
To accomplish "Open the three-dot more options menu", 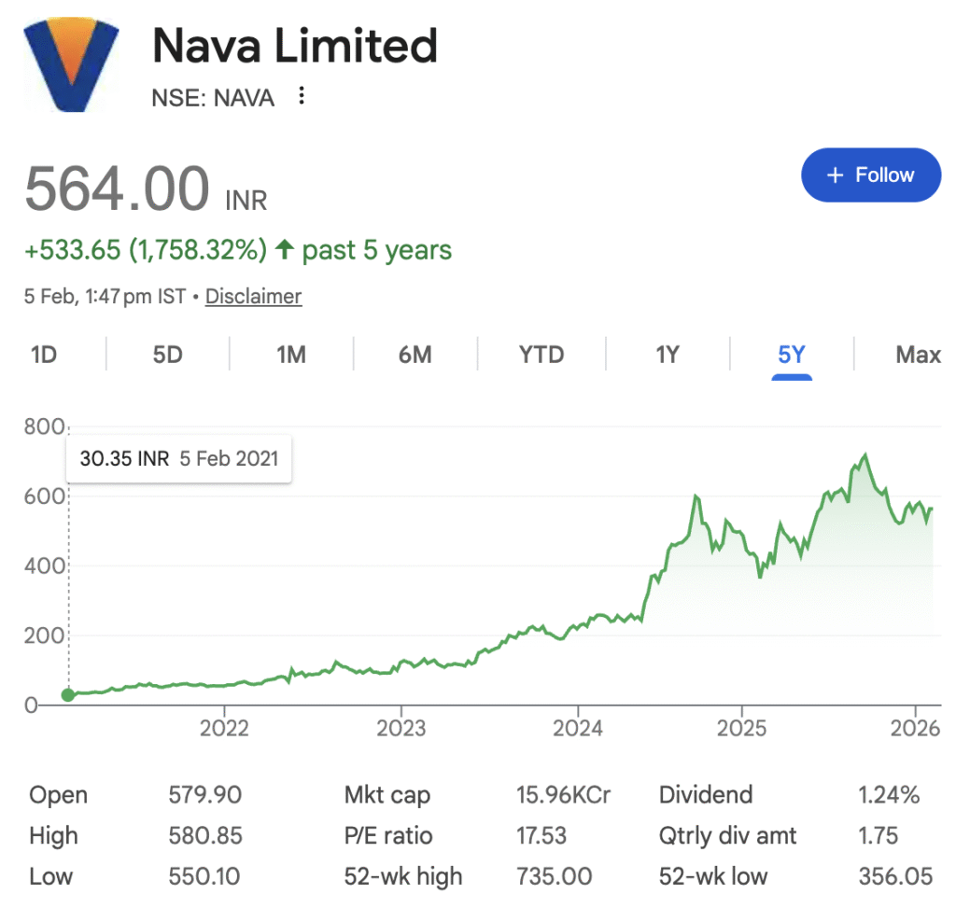I will pyautogui.click(x=301, y=96).
